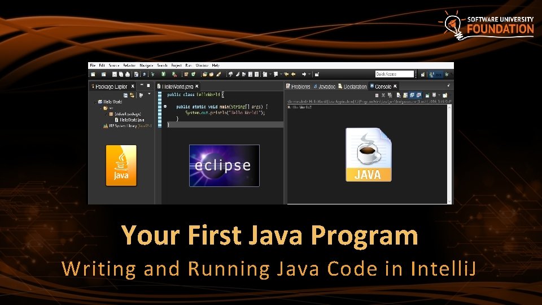The image size is (542, 305).
Task: Open the Window menu
Action: pos(202,66)
